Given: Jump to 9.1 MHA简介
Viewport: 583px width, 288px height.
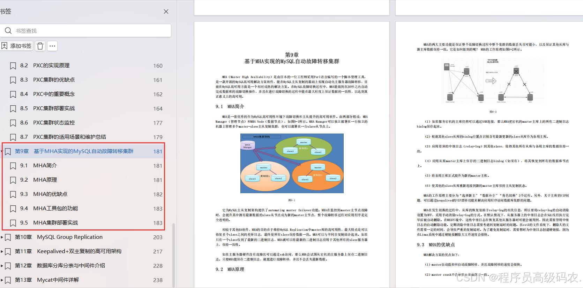Looking at the screenshot, I should 38,166.
